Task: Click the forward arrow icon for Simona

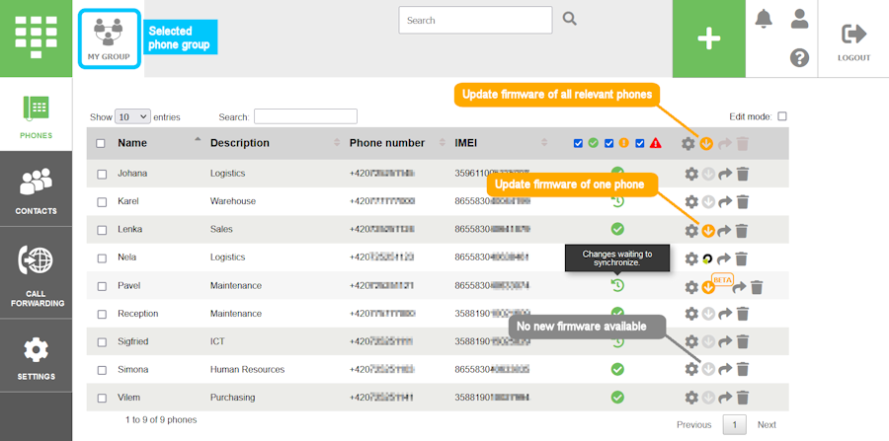Action: point(725,369)
